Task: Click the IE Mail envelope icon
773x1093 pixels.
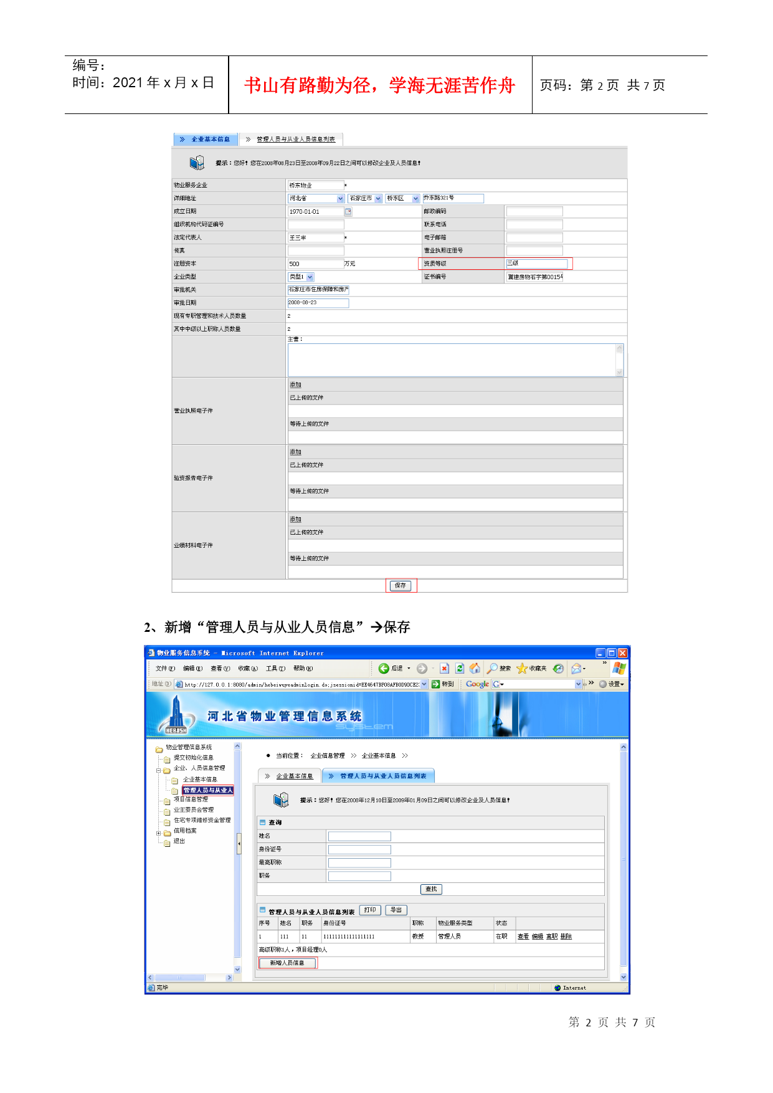Action: (576, 669)
